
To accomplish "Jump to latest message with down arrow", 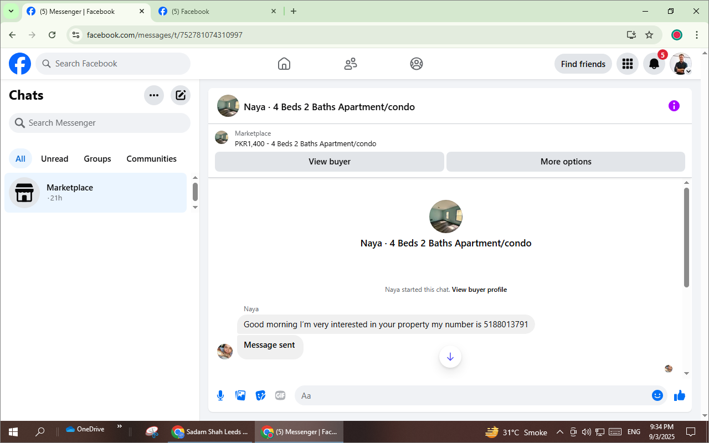I will pyautogui.click(x=450, y=357).
